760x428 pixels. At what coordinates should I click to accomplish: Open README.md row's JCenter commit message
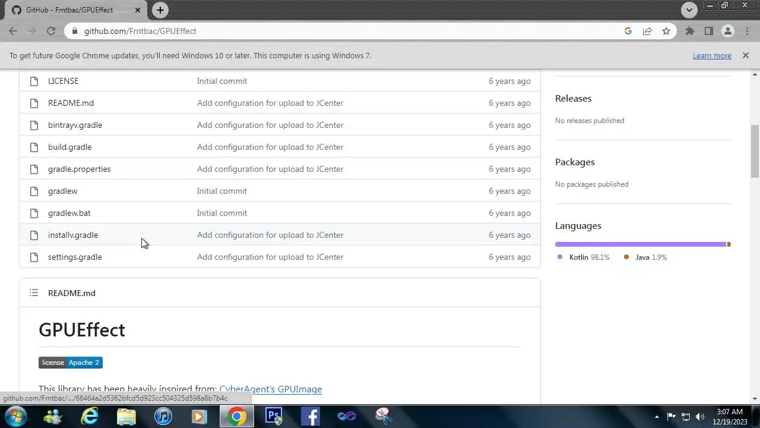tap(270, 103)
